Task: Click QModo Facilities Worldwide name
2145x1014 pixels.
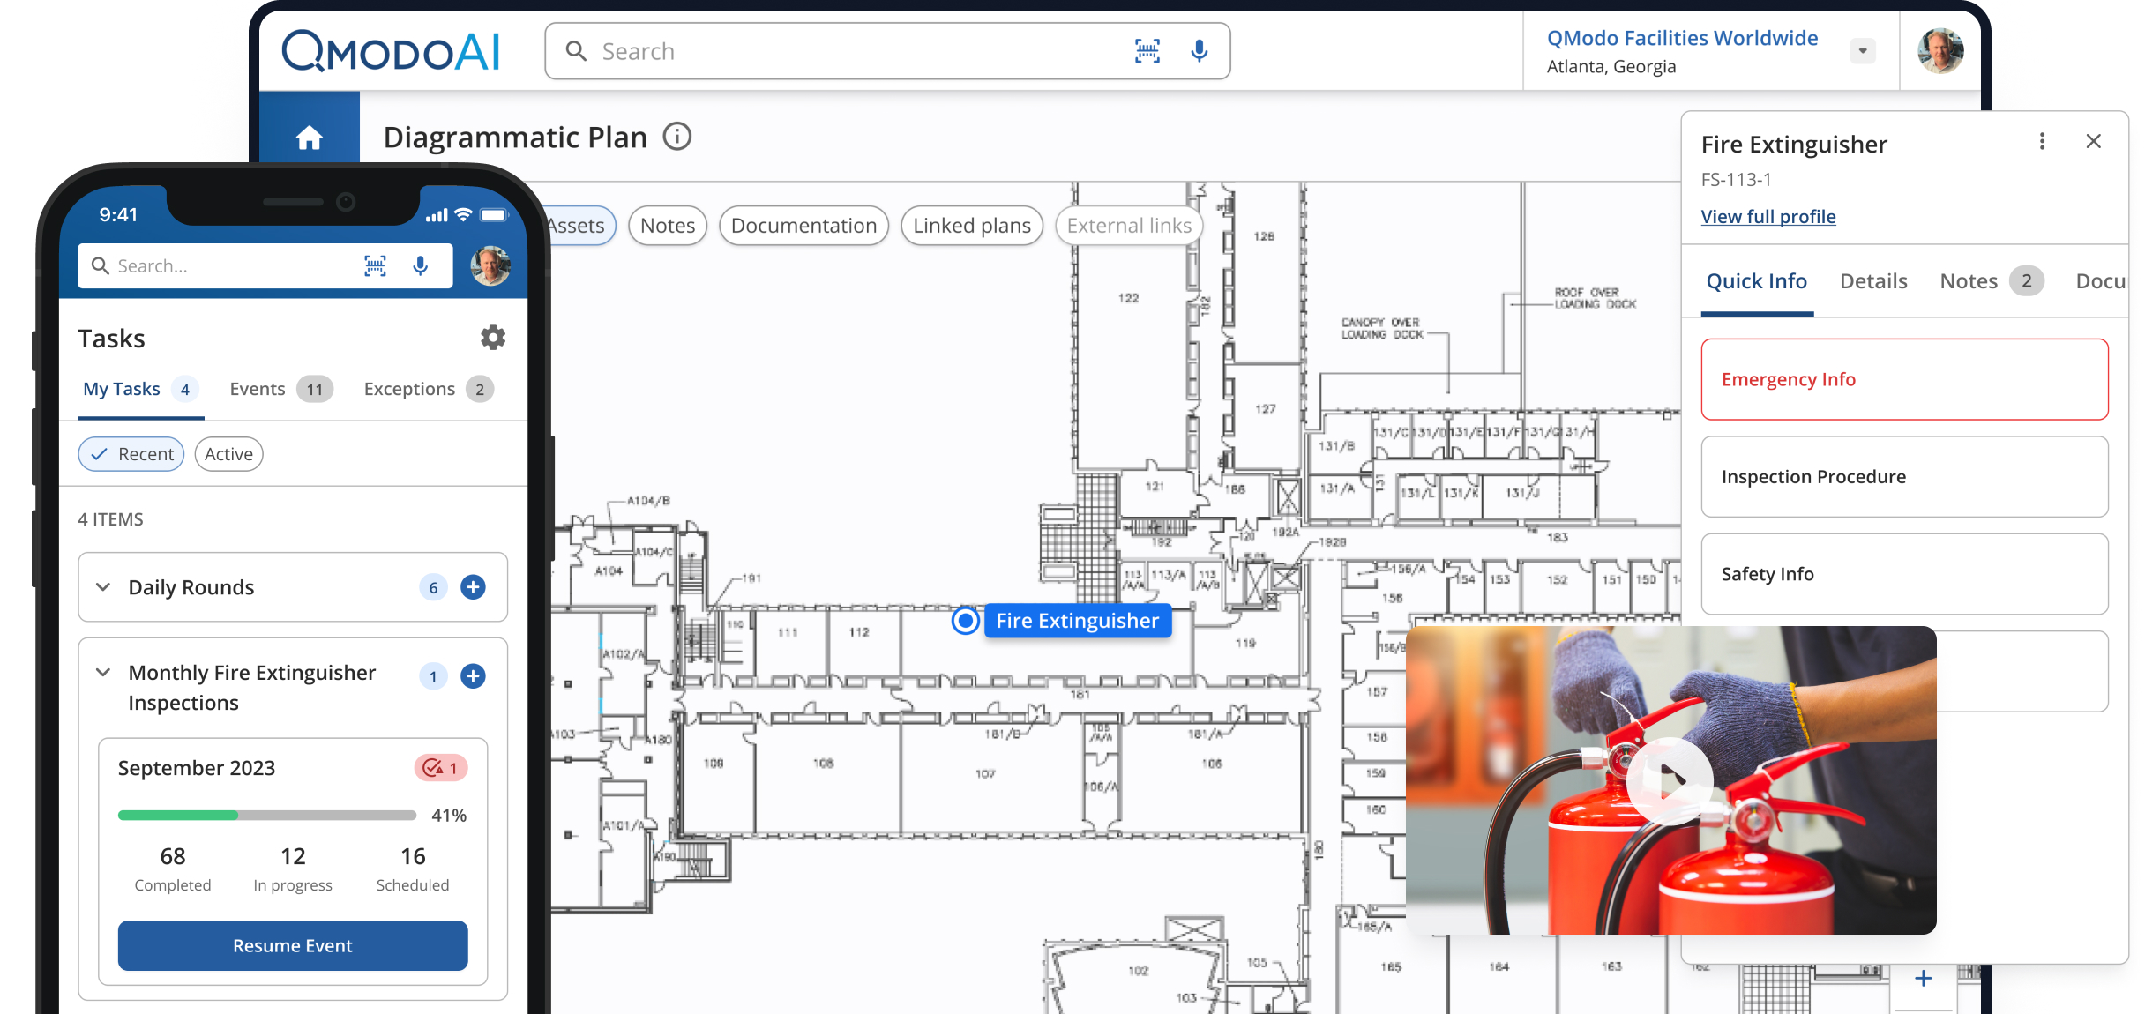Action: pyautogui.click(x=1682, y=38)
